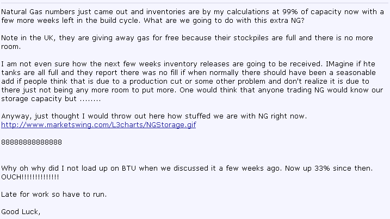Click the line starting 'there just not being'
390x219 pixels.
[x=192, y=90]
